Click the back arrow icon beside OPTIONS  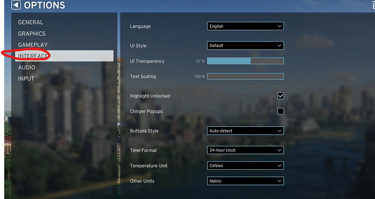tap(16, 5)
